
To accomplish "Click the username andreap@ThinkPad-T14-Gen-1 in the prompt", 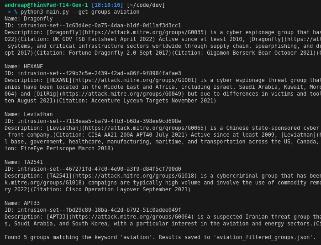I will click(46, 5).
